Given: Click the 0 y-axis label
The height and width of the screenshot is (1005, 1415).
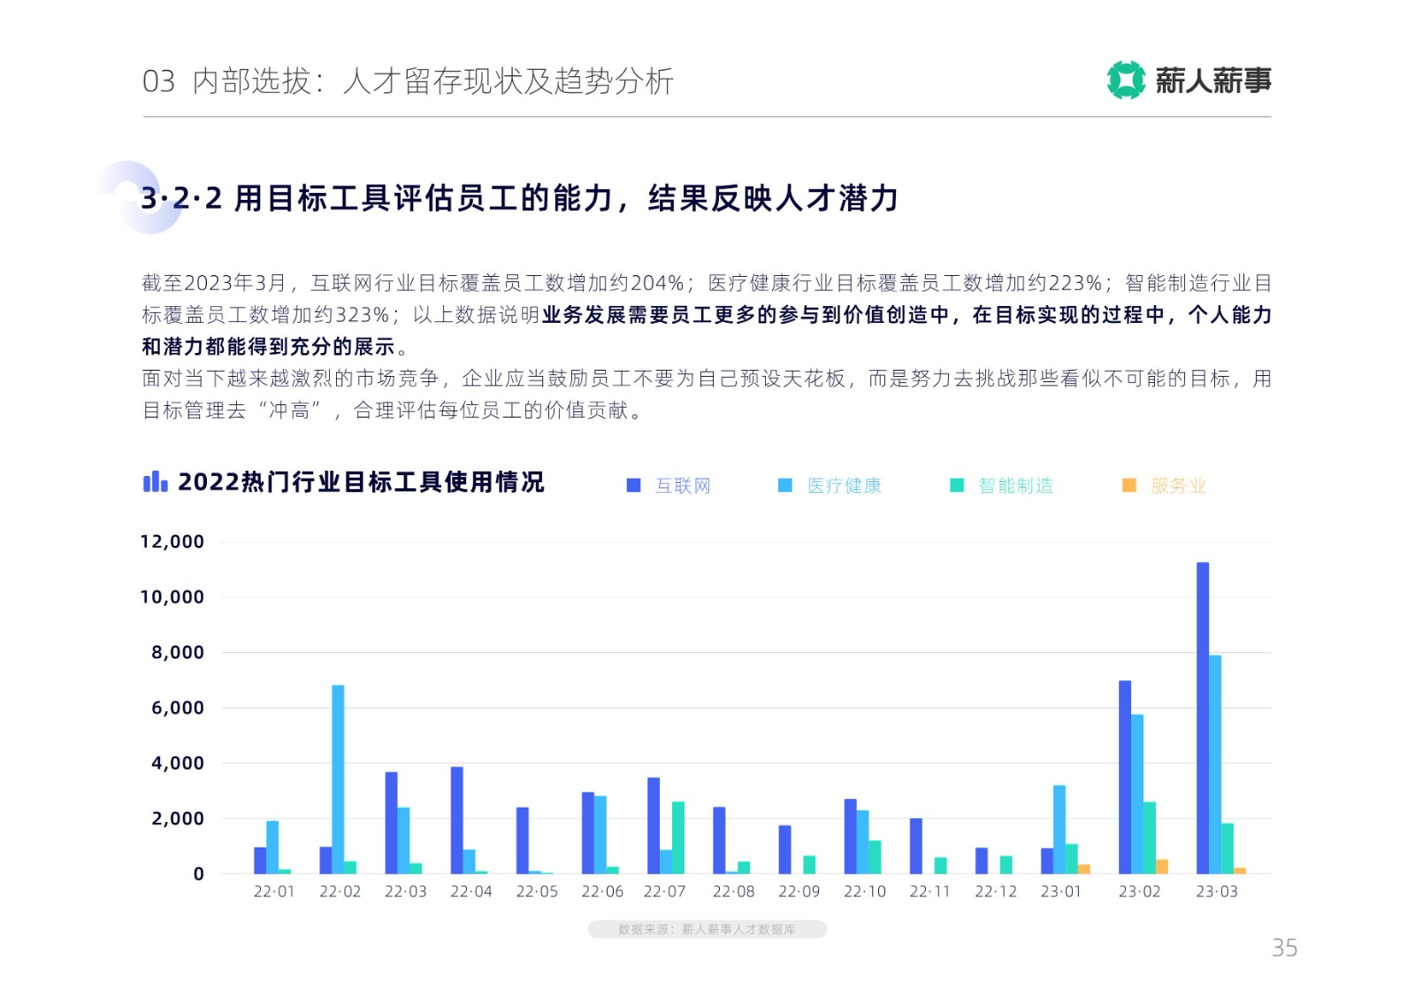Looking at the screenshot, I should [x=199, y=874].
